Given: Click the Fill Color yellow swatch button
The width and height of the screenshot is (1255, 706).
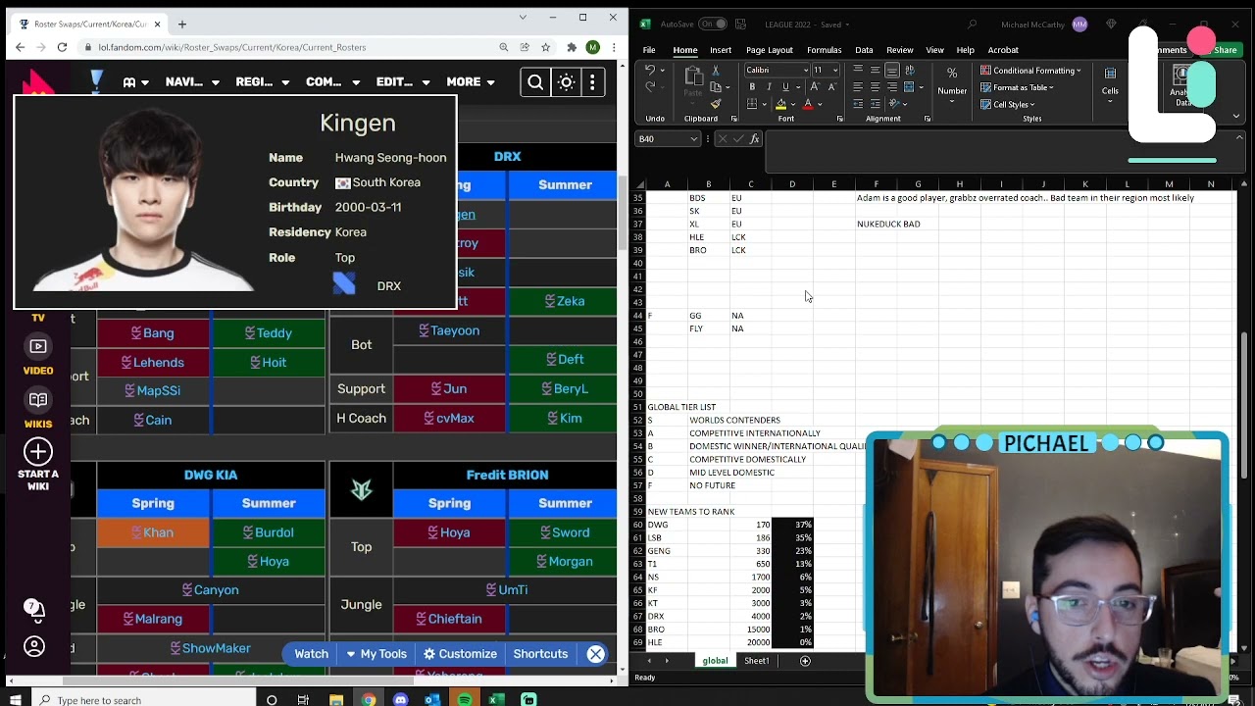Looking at the screenshot, I should click(780, 104).
